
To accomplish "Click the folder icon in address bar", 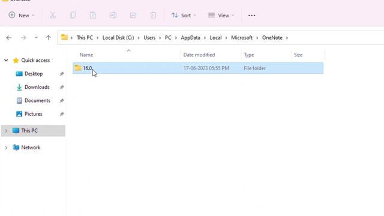I will pos(64,37).
